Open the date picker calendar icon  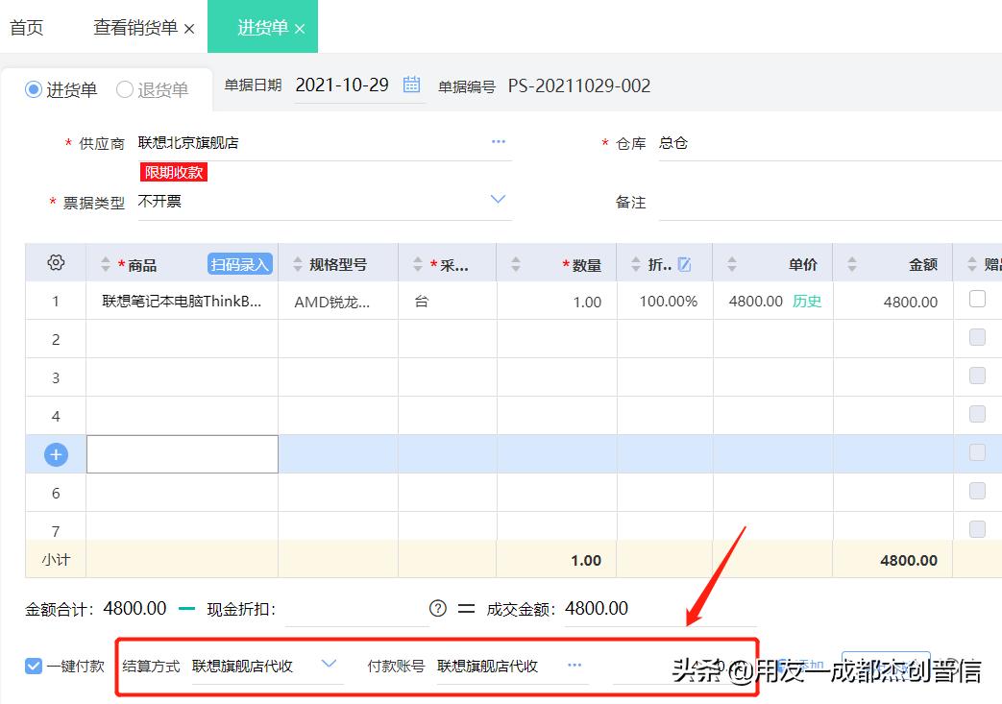click(x=411, y=85)
